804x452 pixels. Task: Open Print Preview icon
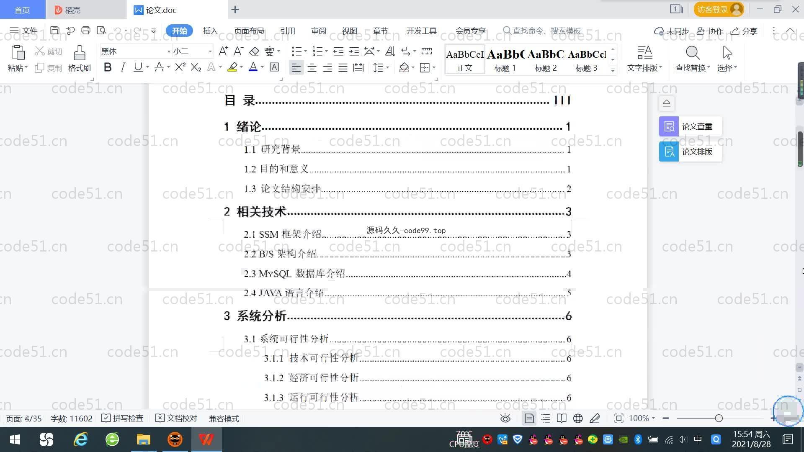(x=101, y=31)
